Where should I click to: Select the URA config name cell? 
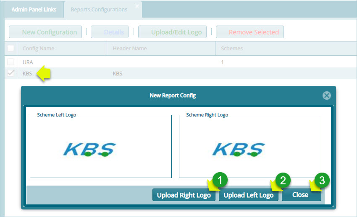click(28, 62)
